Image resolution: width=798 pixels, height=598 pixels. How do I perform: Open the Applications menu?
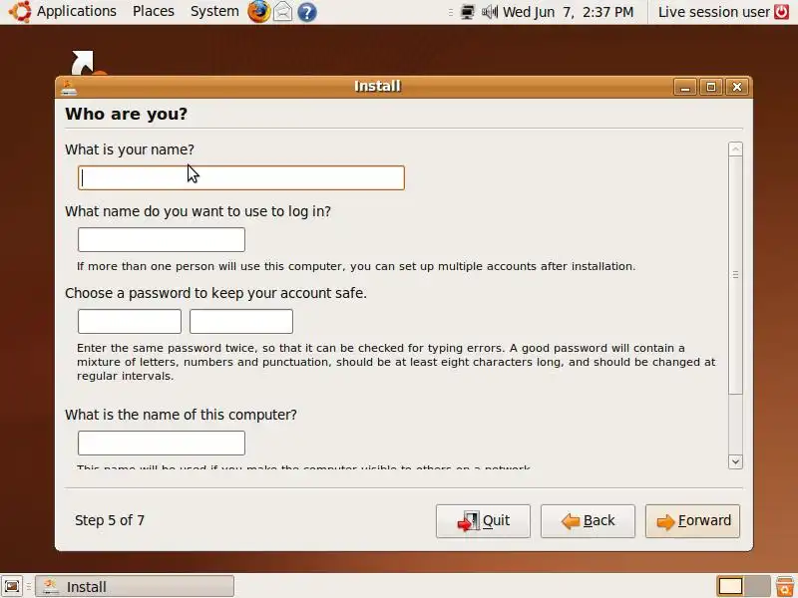tap(77, 11)
